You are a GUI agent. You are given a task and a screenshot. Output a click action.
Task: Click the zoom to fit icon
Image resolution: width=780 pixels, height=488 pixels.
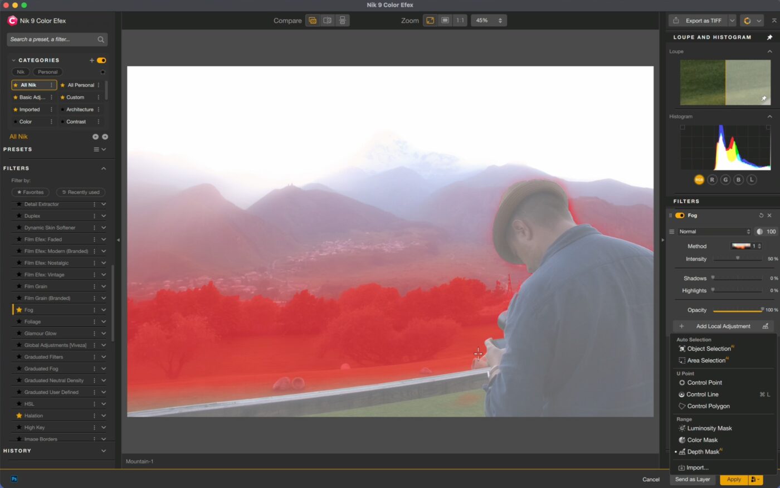click(430, 21)
